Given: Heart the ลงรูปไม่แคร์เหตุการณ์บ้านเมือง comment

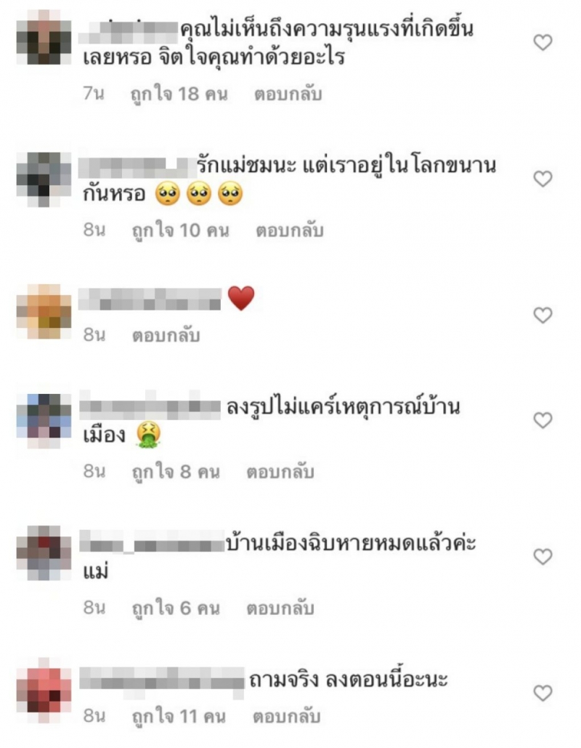Looking at the screenshot, I should [x=543, y=420].
